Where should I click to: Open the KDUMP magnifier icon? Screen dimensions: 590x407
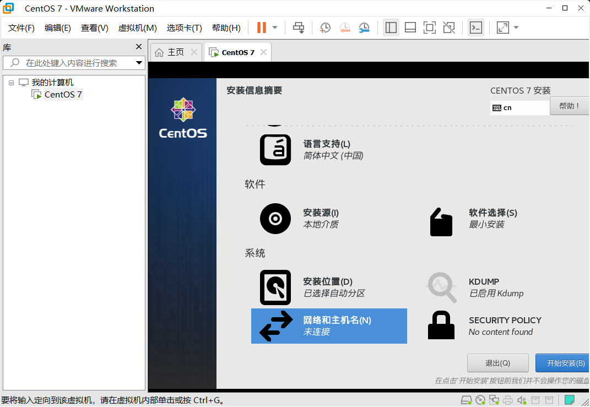pyautogui.click(x=442, y=287)
